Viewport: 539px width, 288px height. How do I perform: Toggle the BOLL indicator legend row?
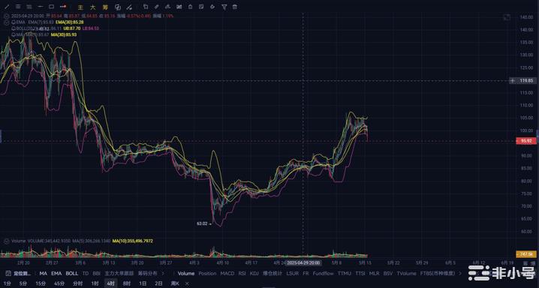point(55,28)
